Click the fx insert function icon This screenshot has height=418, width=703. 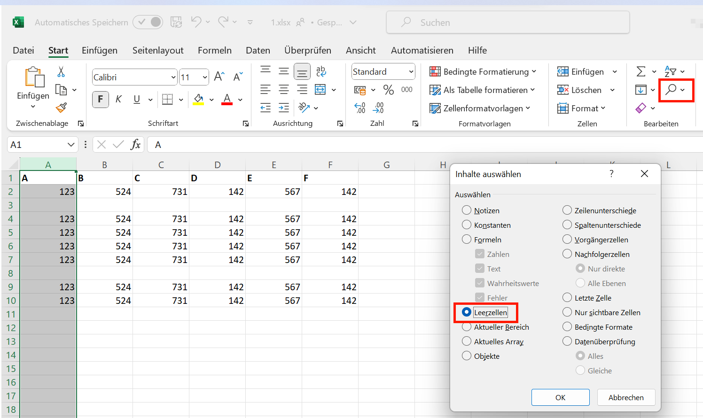pyautogui.click(x=135, y=145)
